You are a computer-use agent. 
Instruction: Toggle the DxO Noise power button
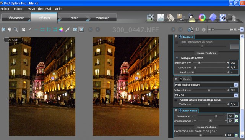pyautogui.click(x=180, y=110)
